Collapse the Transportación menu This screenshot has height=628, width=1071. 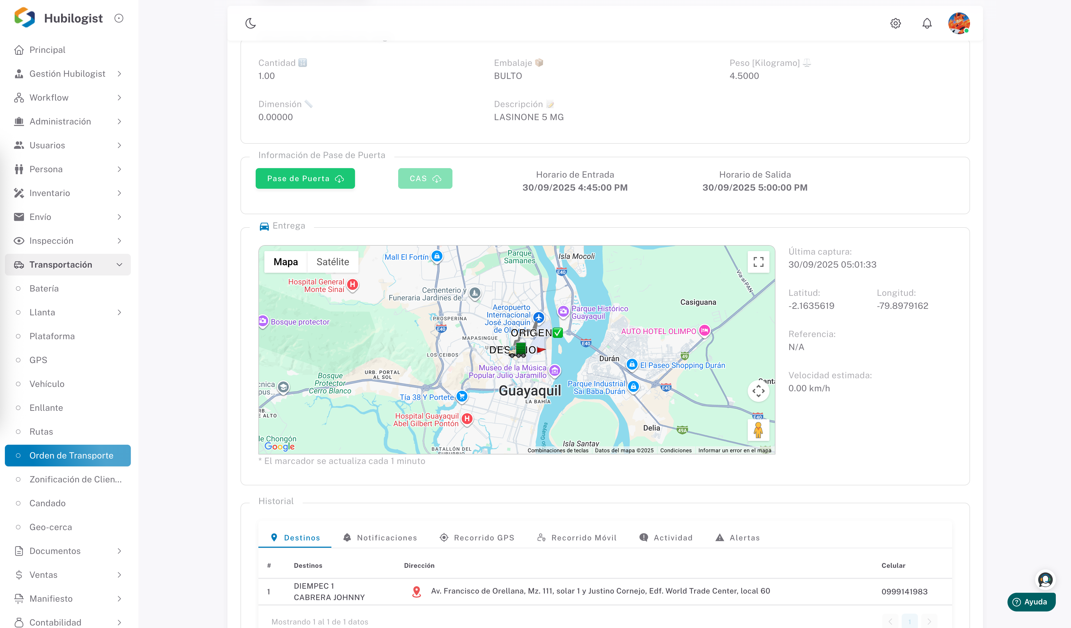click(x=119, y=265)
